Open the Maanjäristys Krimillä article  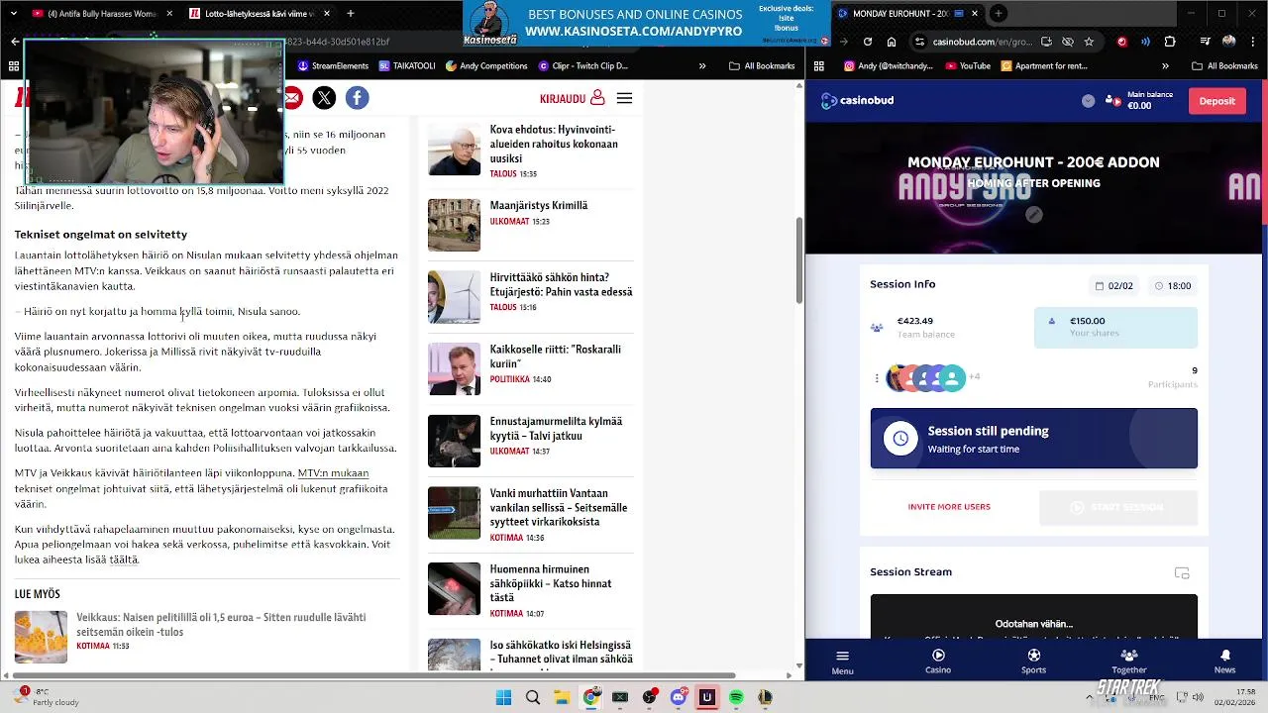coord(538,205)
